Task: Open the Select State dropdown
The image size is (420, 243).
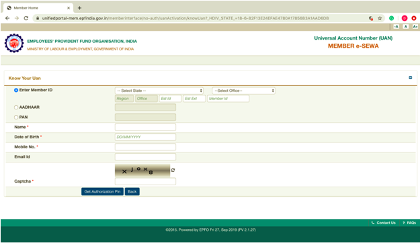Action: pyautogui.click(x=159, y=91)
